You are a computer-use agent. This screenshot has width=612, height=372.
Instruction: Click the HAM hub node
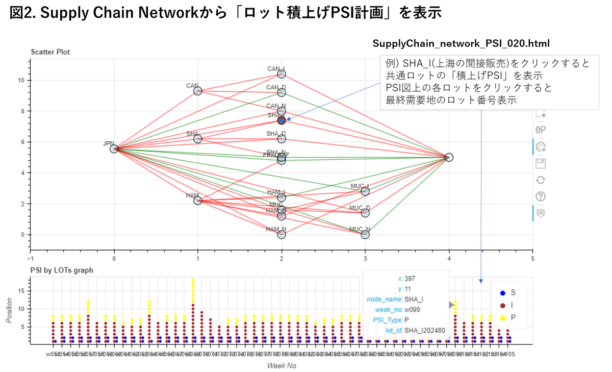coord(197,201)
